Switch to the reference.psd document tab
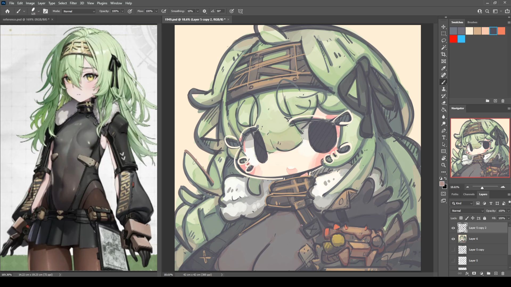 26,19
